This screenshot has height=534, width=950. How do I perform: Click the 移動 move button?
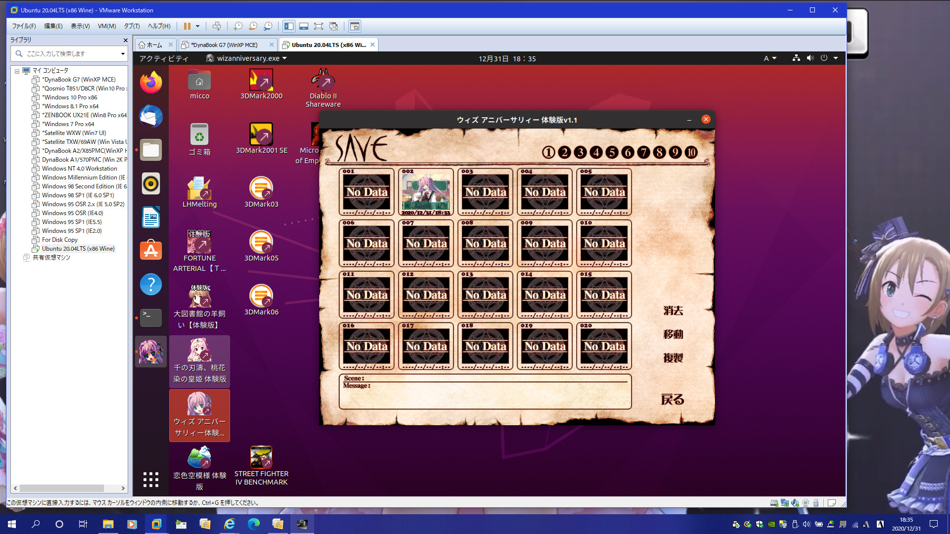click(673, 334)
